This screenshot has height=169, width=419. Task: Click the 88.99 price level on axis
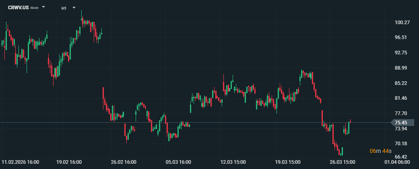point(402,68)
